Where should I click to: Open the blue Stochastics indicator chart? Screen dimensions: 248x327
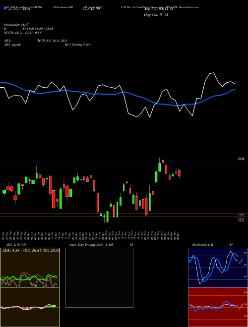point(218,268)
